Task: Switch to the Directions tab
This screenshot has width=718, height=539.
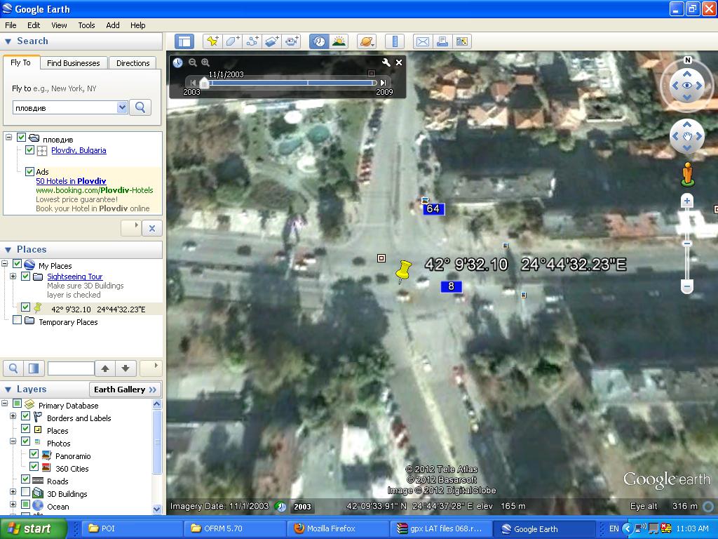Action: point(133,63)
